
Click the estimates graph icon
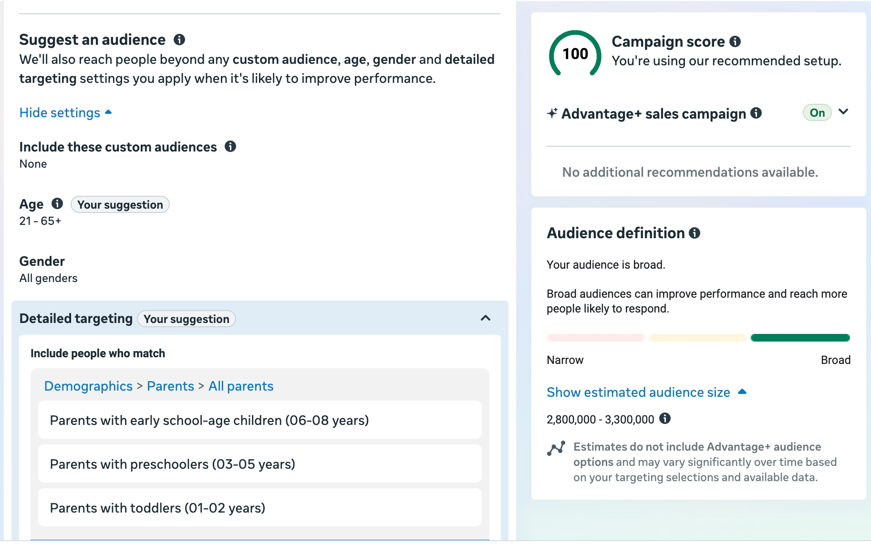pyautogui.click(x=556, y=448)
